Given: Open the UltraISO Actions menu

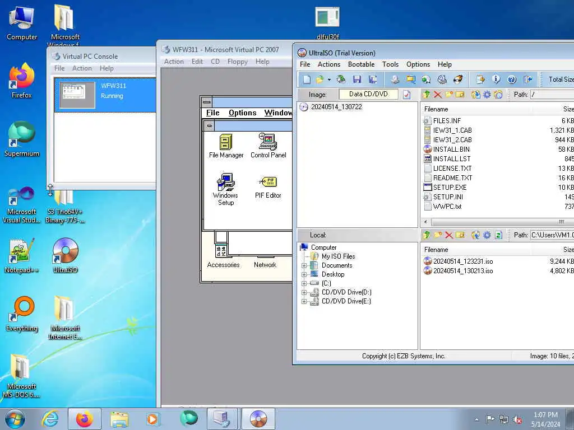Looking at the screenshot, I should [x=328, y=64].
